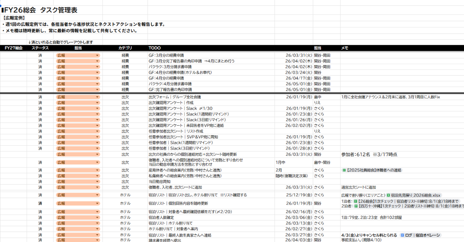The height and width of the screenshot is (242, 464).
Task: Open 広報 dropdown in GF:3月分の経費申請 row
Action: click(78, 55)
